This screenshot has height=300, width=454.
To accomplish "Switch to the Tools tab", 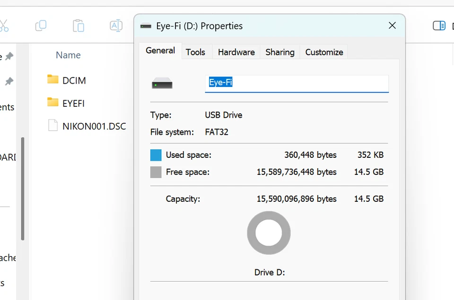I will point(195,52).
